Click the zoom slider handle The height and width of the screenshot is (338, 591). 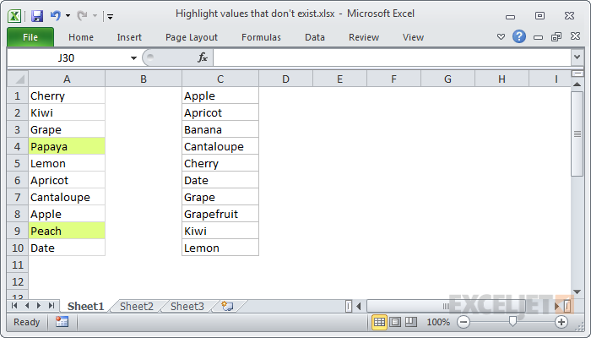click(x=512, y=322)
